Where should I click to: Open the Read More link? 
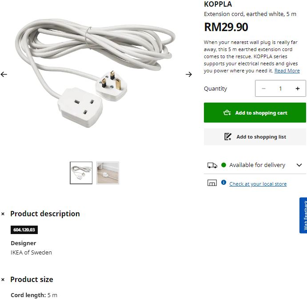287,71
